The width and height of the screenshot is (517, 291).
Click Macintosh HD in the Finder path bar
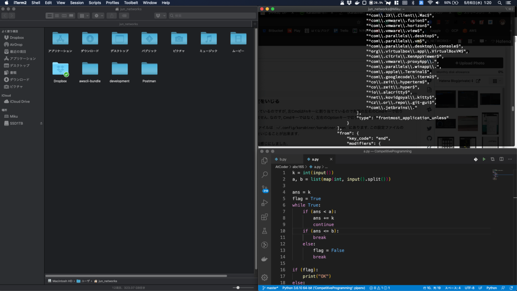click(x=60, y=281)
